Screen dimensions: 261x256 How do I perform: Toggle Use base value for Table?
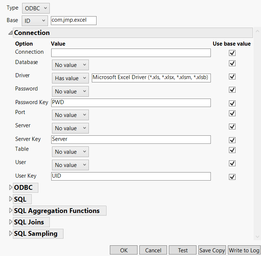pyautogui.click(x=232, y=150)
